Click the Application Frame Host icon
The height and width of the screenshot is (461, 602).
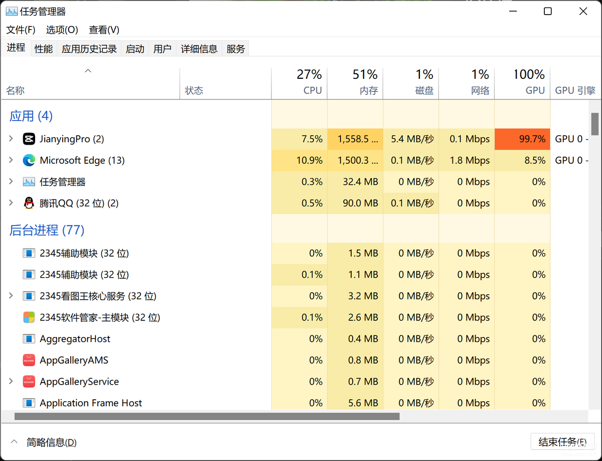29,403
